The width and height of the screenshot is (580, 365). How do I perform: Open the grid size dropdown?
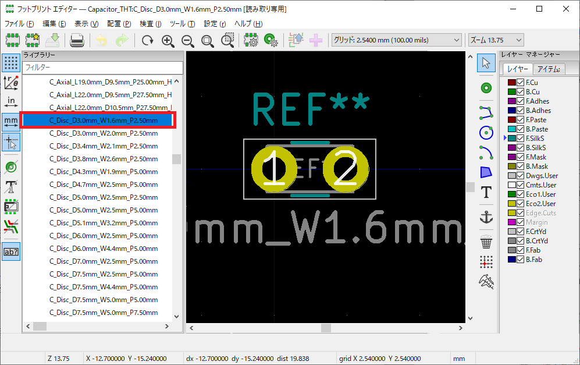pos(396,40)
